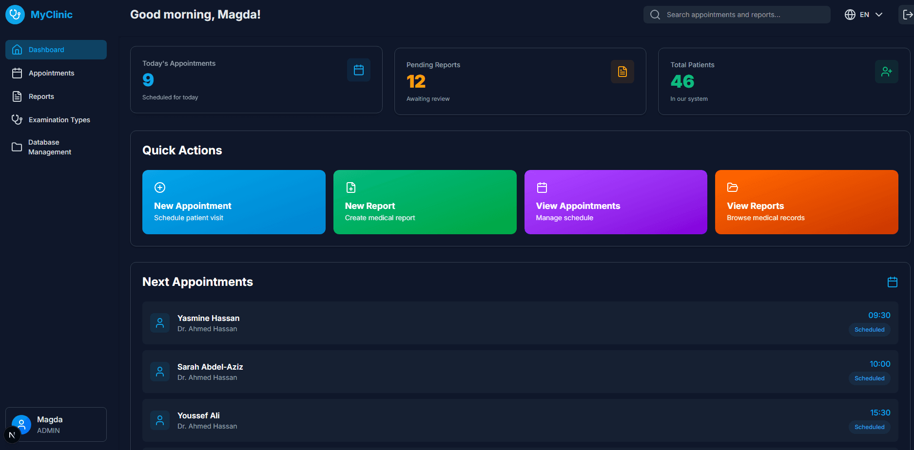This screenshot has width=914, height=450.
Task: Click the patient avatar icon for Youssef Ali
Action: (x=160, y=420)
